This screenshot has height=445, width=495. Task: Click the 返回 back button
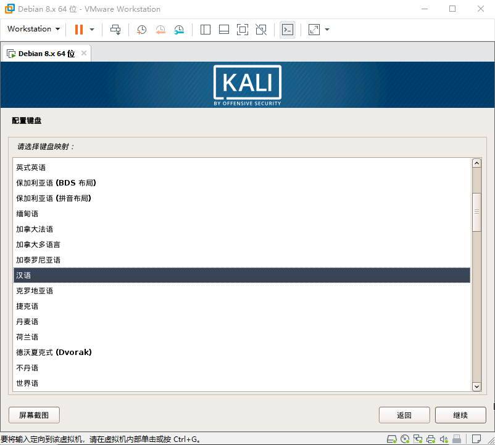click(x=404, y=415)
